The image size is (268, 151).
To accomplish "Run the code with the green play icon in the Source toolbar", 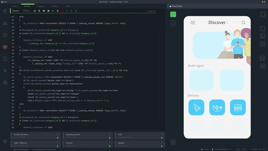I will [53, 11].
